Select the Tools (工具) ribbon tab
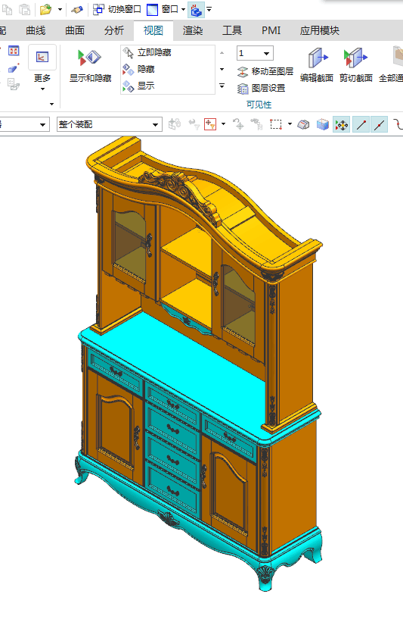Viewport: 403px width, 619px height. (231, 30)
